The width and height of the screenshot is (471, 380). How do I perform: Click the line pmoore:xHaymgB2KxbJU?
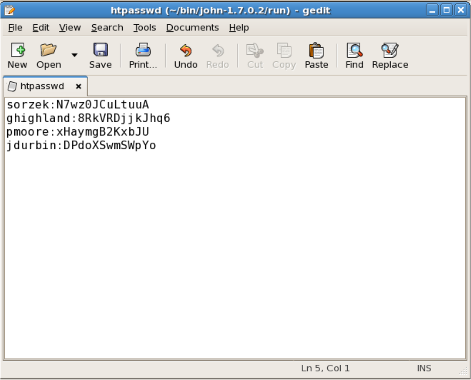pyautogui.click(x=78, y=132)
